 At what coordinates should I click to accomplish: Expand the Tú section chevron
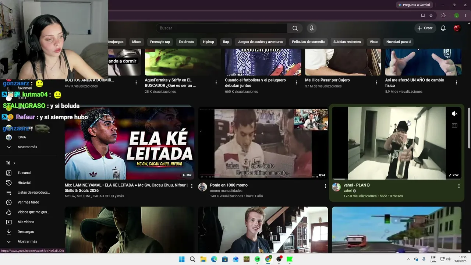pyautogui.click(x=14, y=163)
